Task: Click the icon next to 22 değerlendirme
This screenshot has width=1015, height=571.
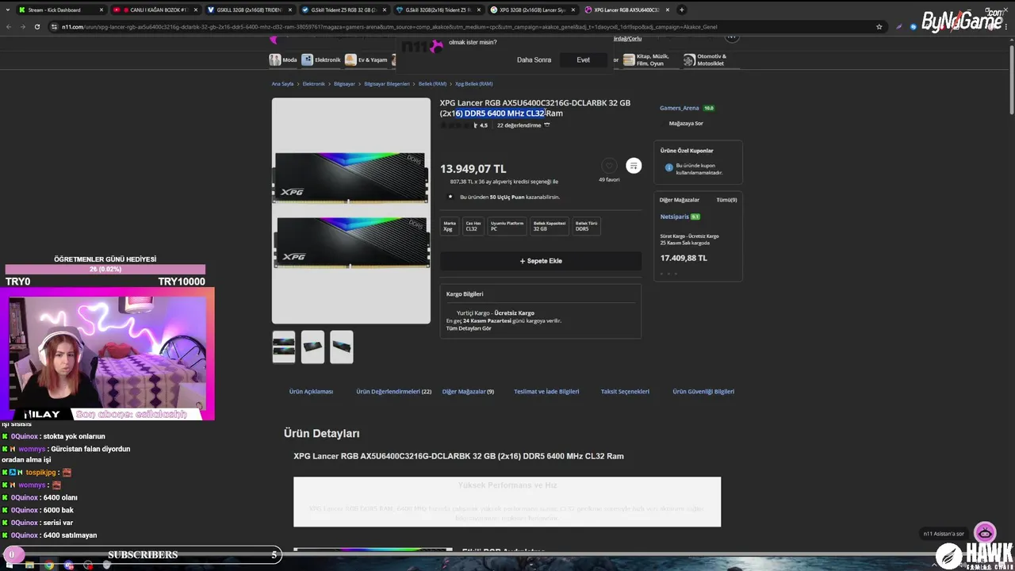Action: click(x=546, y=125)
